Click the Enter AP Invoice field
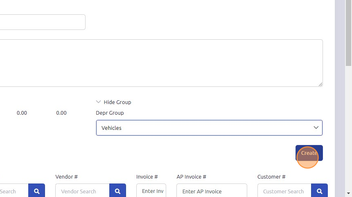The height and width of the screenshot is (197, 352). (211, 191)
